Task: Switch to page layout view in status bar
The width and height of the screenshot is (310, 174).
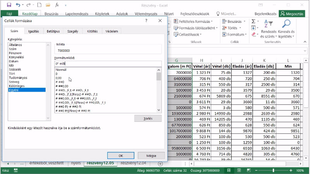Action: click(x=239, y=170)
